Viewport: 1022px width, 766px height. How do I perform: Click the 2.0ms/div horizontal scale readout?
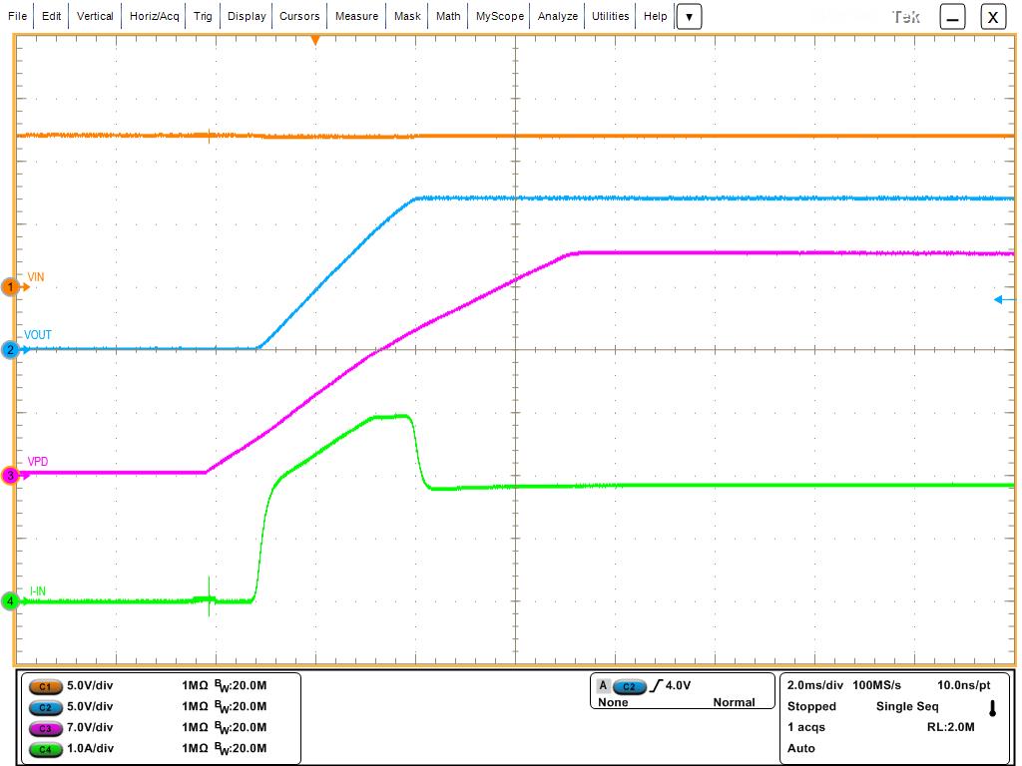[814, 686]
